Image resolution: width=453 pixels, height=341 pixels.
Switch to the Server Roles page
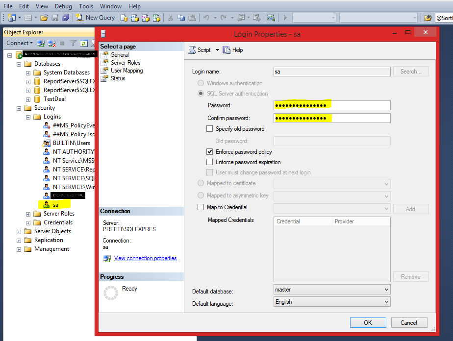125,62
